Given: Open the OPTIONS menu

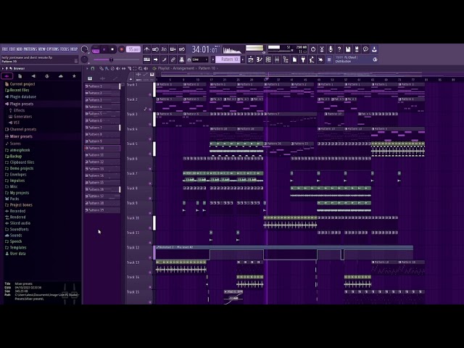Looking at the screenshot, I should click(53, 49).
